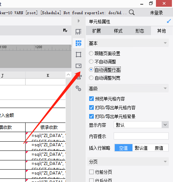This screenshot has height=182, width=173.
Task: Select the first =sql("ZI_DATA" cell under 银承收款
Action: point(45,137)
